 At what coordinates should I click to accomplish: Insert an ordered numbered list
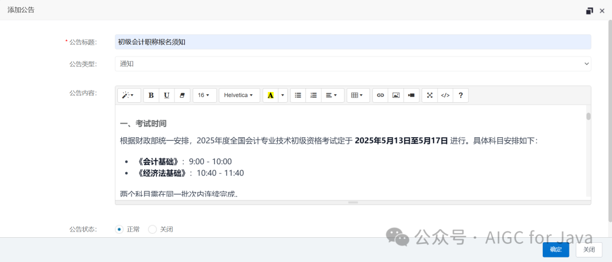(313, 95)
